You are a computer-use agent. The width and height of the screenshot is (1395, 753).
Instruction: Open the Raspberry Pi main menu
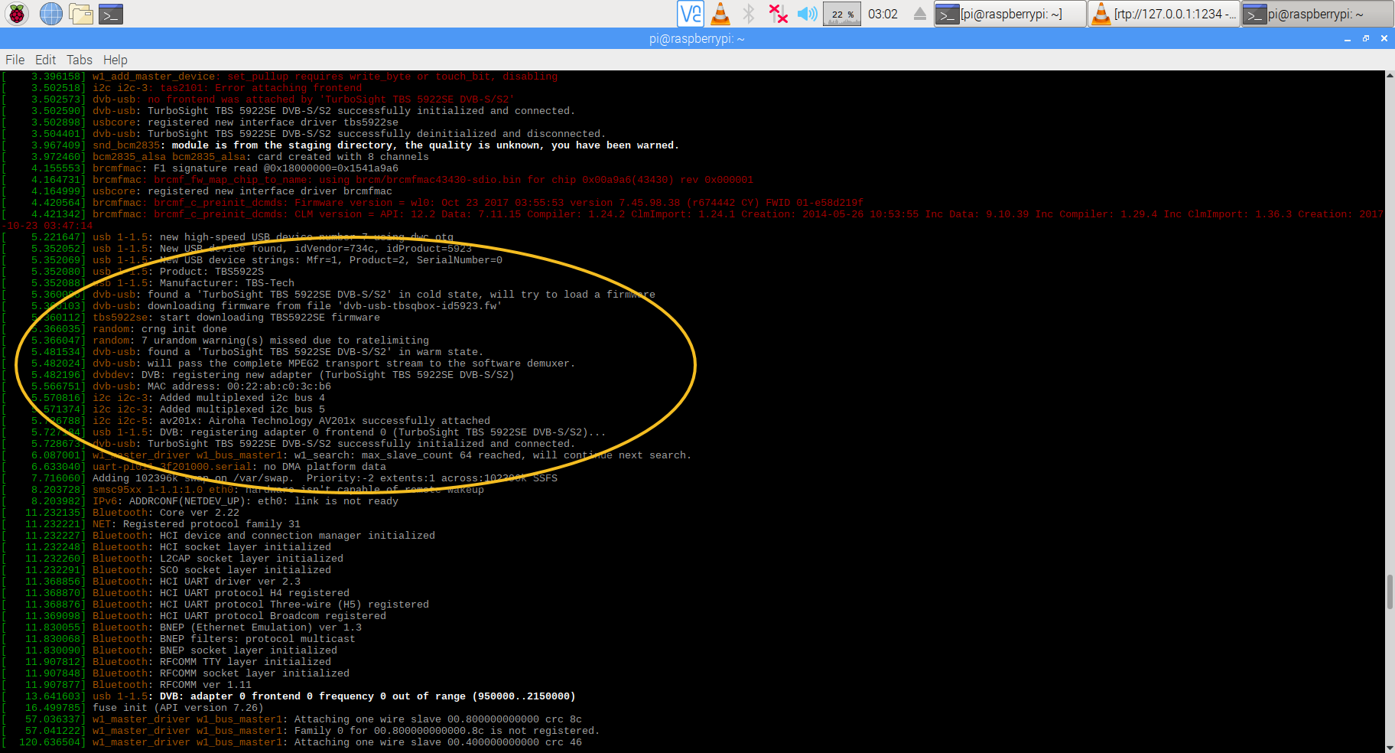(x=17, y=14)
